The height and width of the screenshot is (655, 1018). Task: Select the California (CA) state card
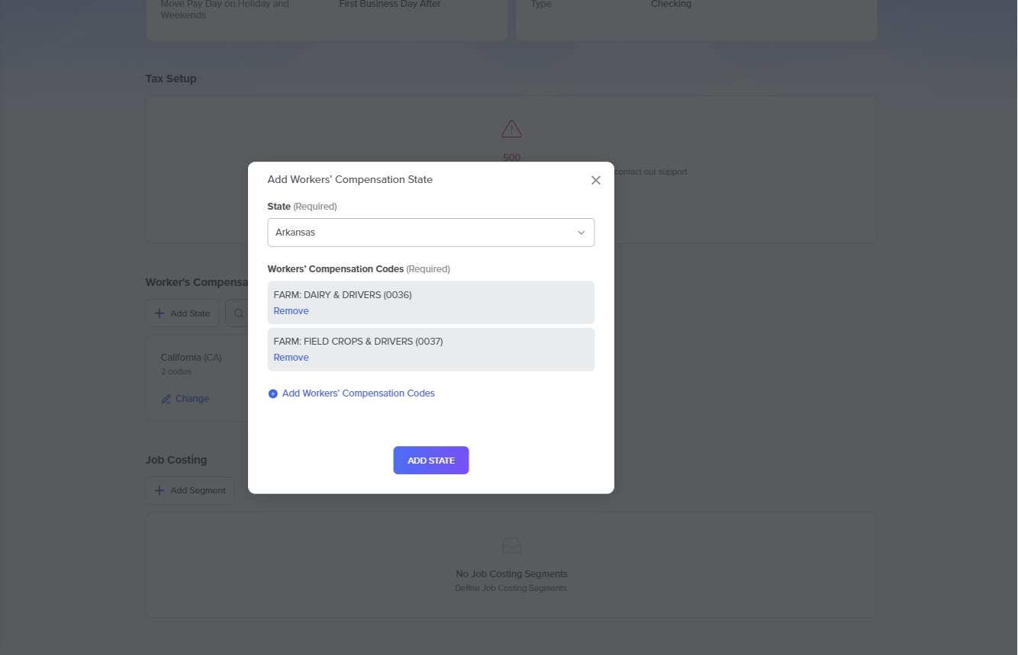pos(191,358)
